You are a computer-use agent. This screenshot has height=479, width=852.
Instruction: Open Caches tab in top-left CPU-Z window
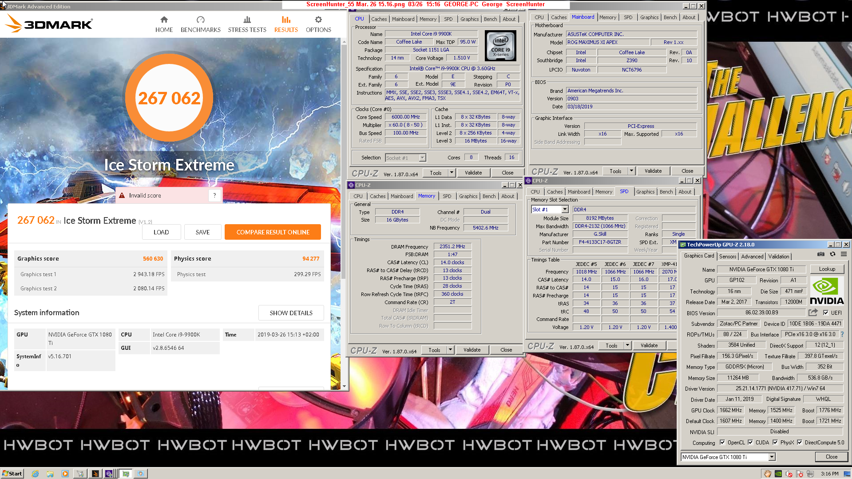point(379,19)
